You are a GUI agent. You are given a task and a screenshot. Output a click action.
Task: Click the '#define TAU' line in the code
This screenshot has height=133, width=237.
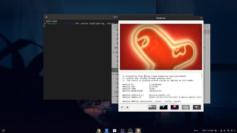140,87
